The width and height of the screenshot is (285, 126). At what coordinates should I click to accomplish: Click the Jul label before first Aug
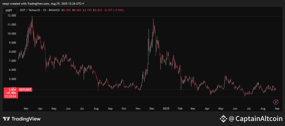pyautogui.click(x=82, y=108)
